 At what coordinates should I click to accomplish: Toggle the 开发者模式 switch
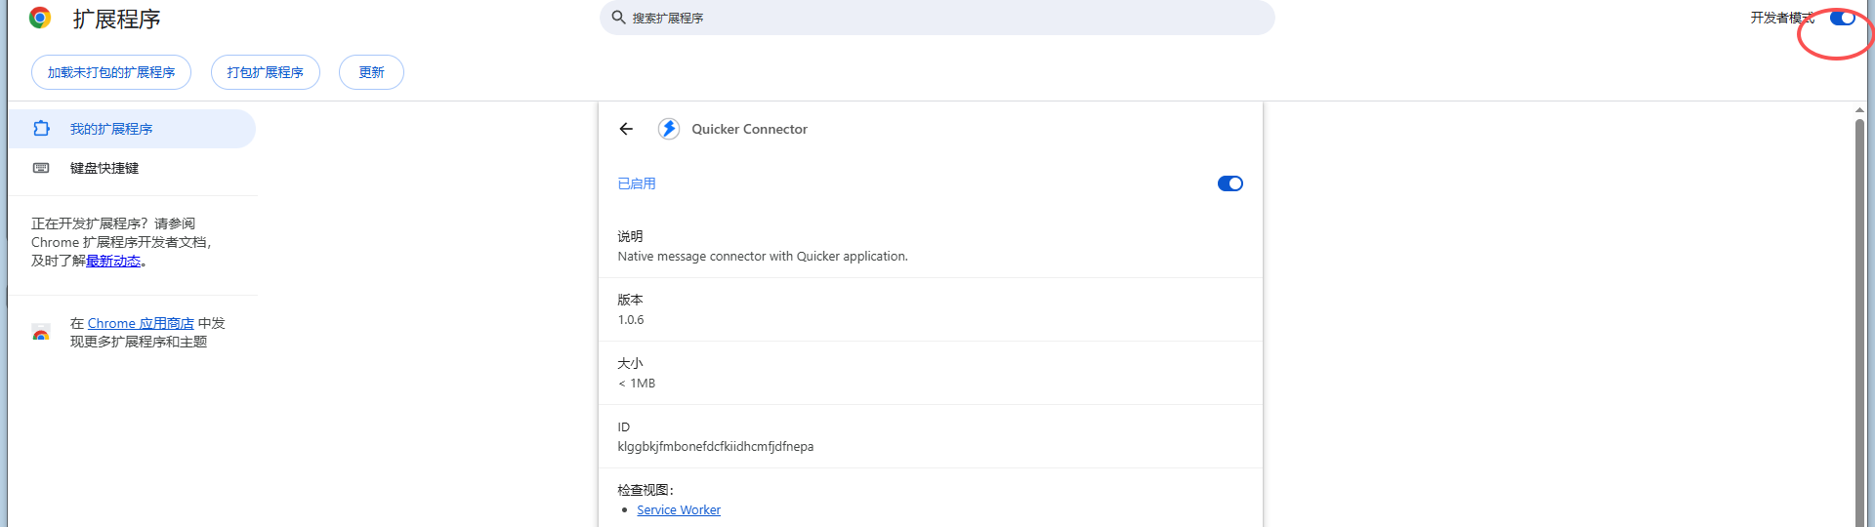point(1842,18)
